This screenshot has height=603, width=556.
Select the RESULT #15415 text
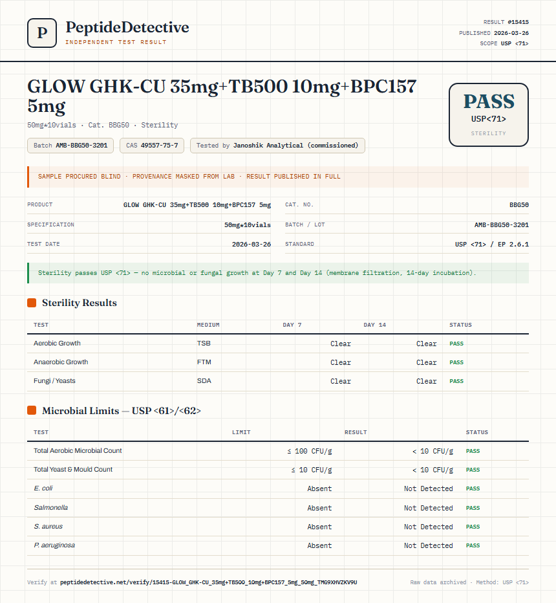point(506,22)
